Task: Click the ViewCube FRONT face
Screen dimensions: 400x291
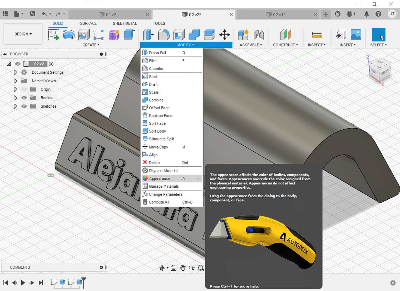Action: pyautogui.click(x=374, y=71)
